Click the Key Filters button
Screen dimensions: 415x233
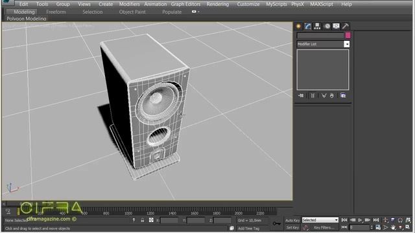[x=324, y=227]
